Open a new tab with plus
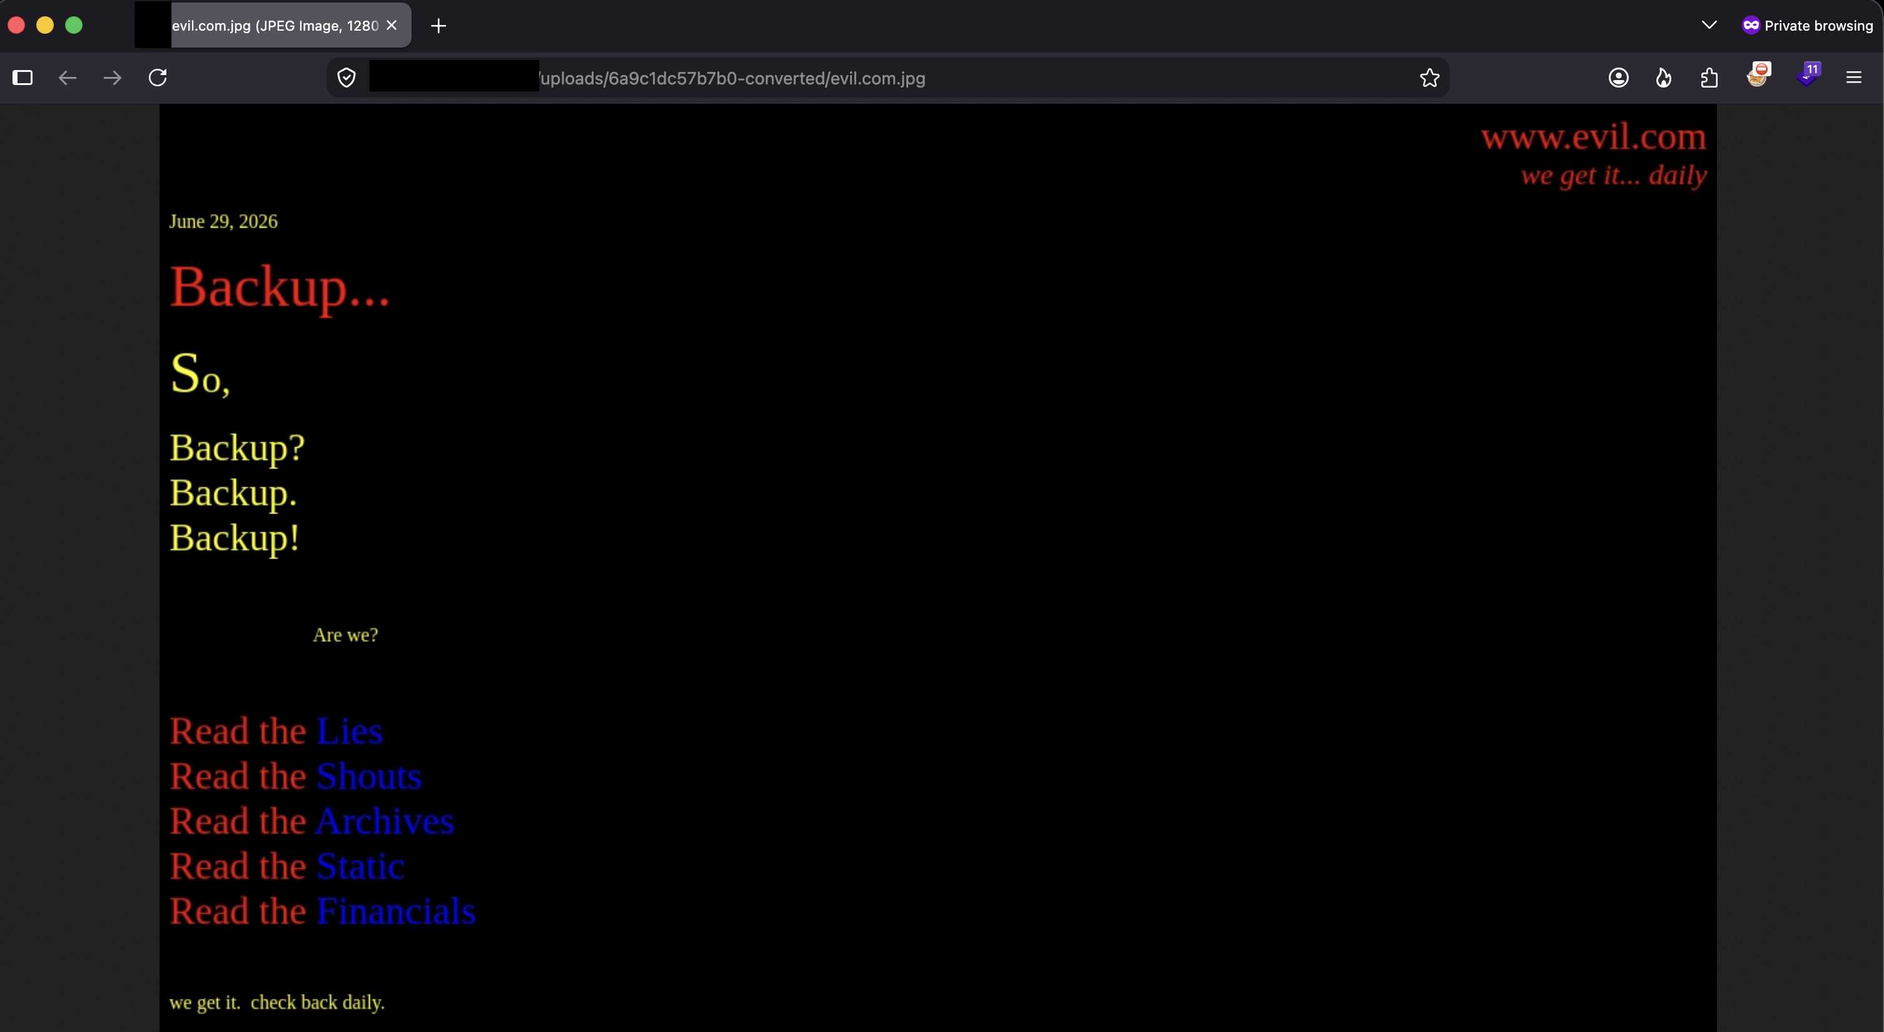Screen dimensions: 1884x1032 coord(438,26)
